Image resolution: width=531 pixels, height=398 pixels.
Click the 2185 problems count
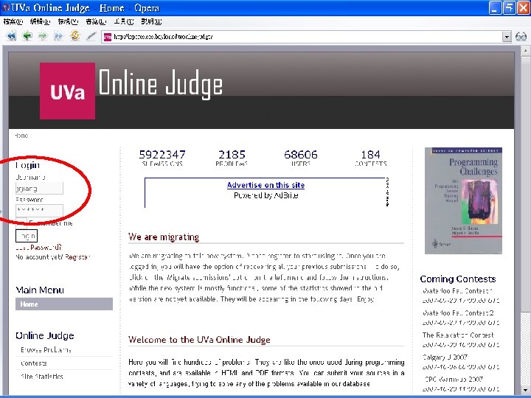click(232, 155)
